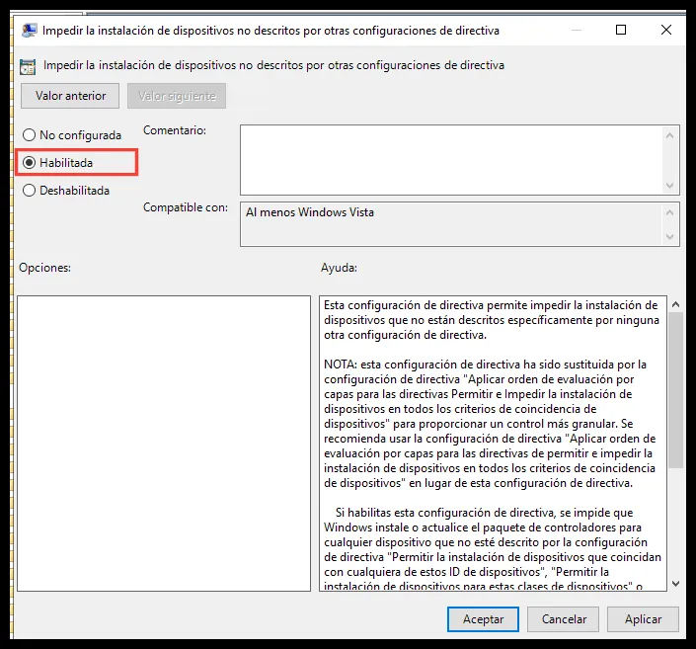Click the 'Esta configuración de directiva permite' paragraph
The image size is (696, 649).
click(x=492, y=320)
